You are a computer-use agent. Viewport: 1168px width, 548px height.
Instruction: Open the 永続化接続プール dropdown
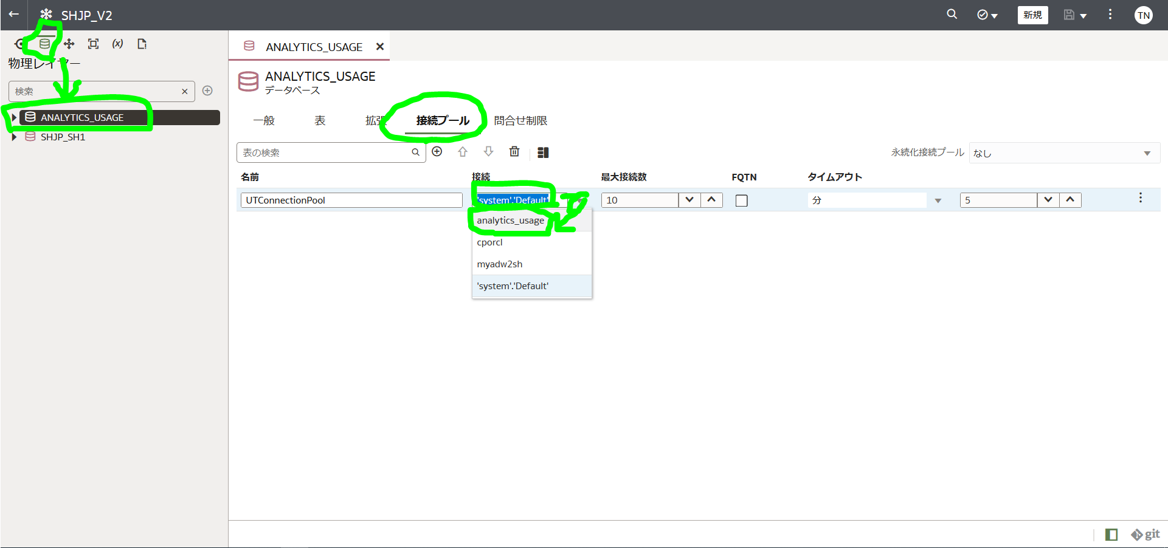(x=1064, y=153)
